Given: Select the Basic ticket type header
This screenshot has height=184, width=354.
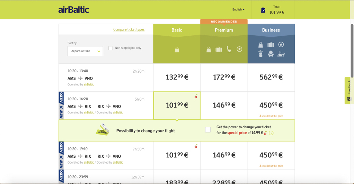Looking at the screenshot, I should click(177, 30).
